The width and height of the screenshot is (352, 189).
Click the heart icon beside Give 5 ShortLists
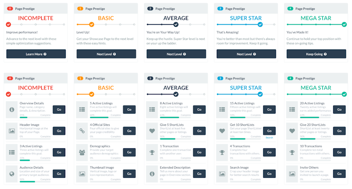point(152,131)
